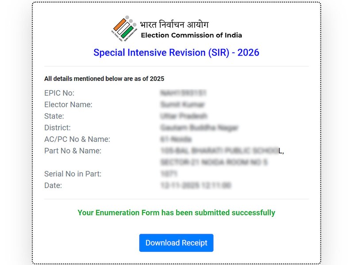Select the AC/PC No & Name label
The height and width of the screenshot is (265, 354).
pos(77,139)
